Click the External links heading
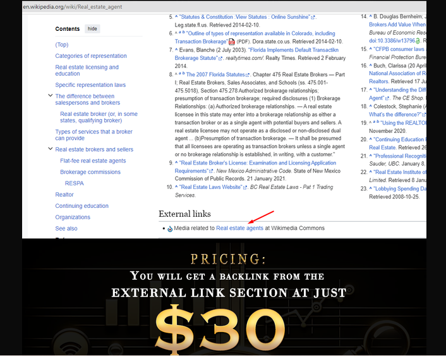 tap(184, 214)
